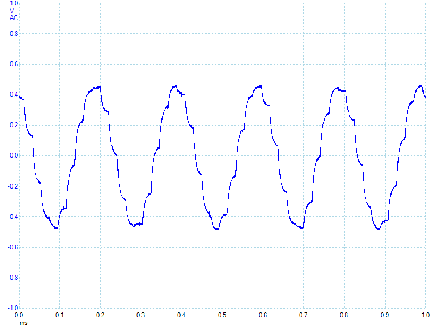The width and height of the screenshot is (435, 326).
Task: Select the -0.4 voltage axis label
Action: click(13, 216)
